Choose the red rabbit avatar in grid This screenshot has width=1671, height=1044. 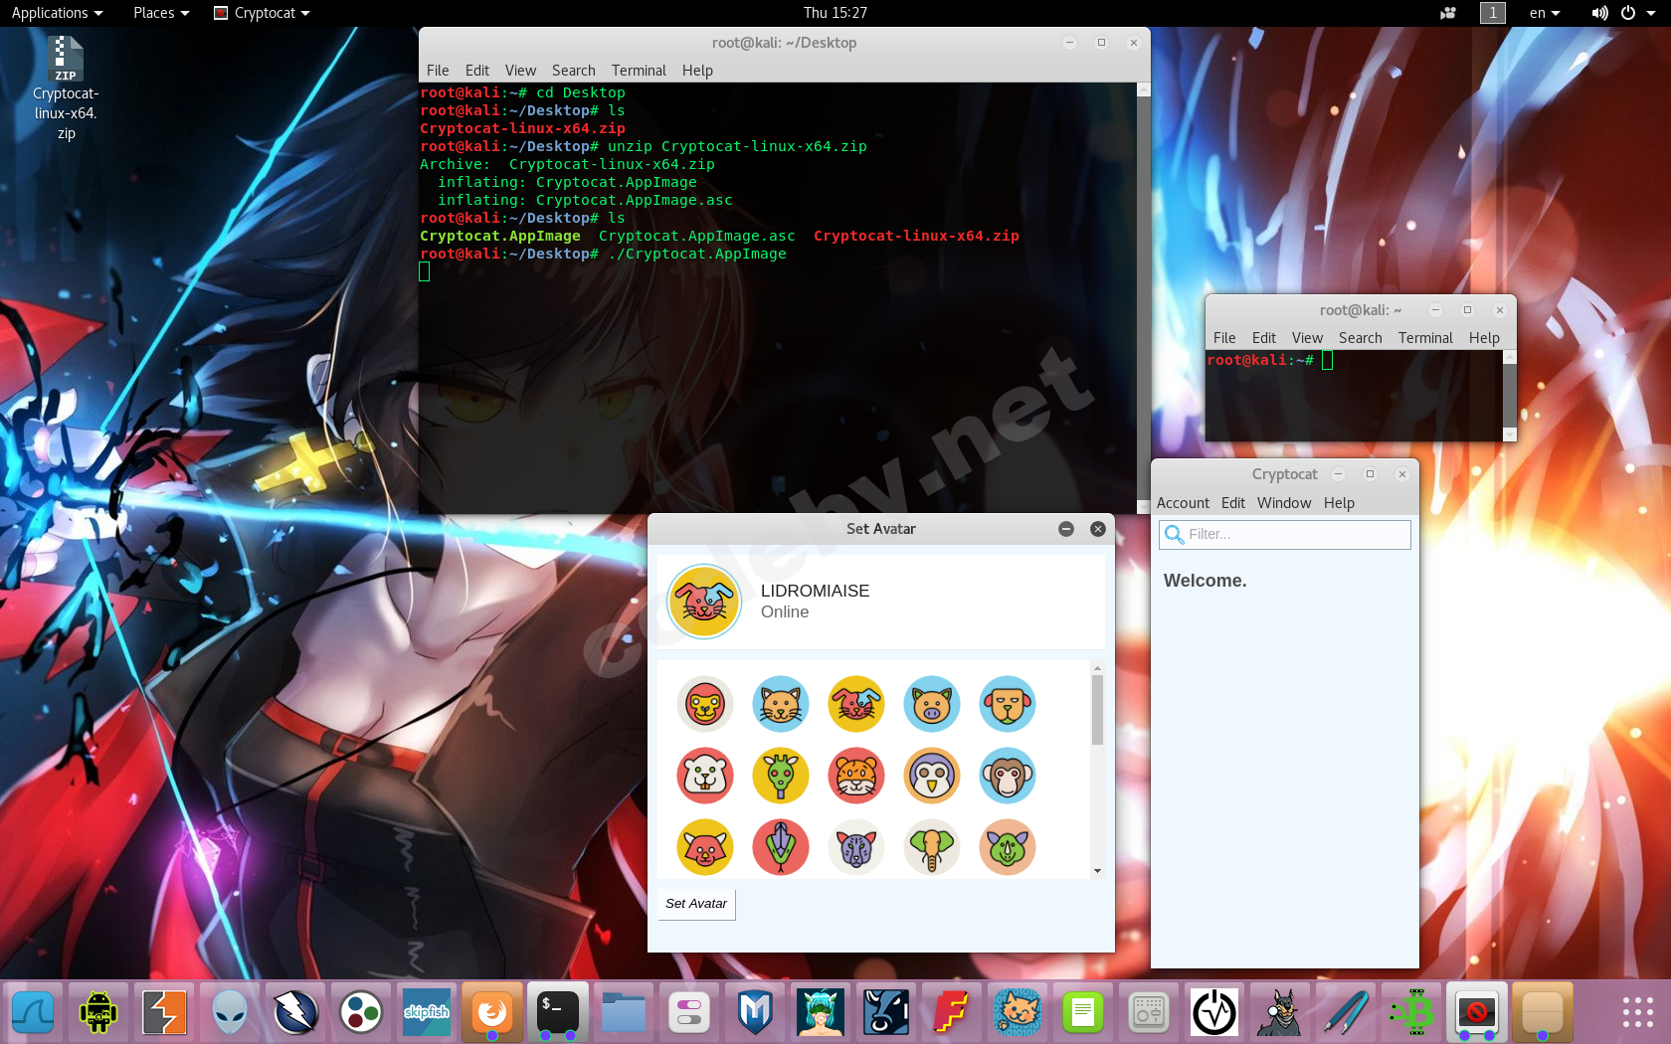(x=856, y=704)
